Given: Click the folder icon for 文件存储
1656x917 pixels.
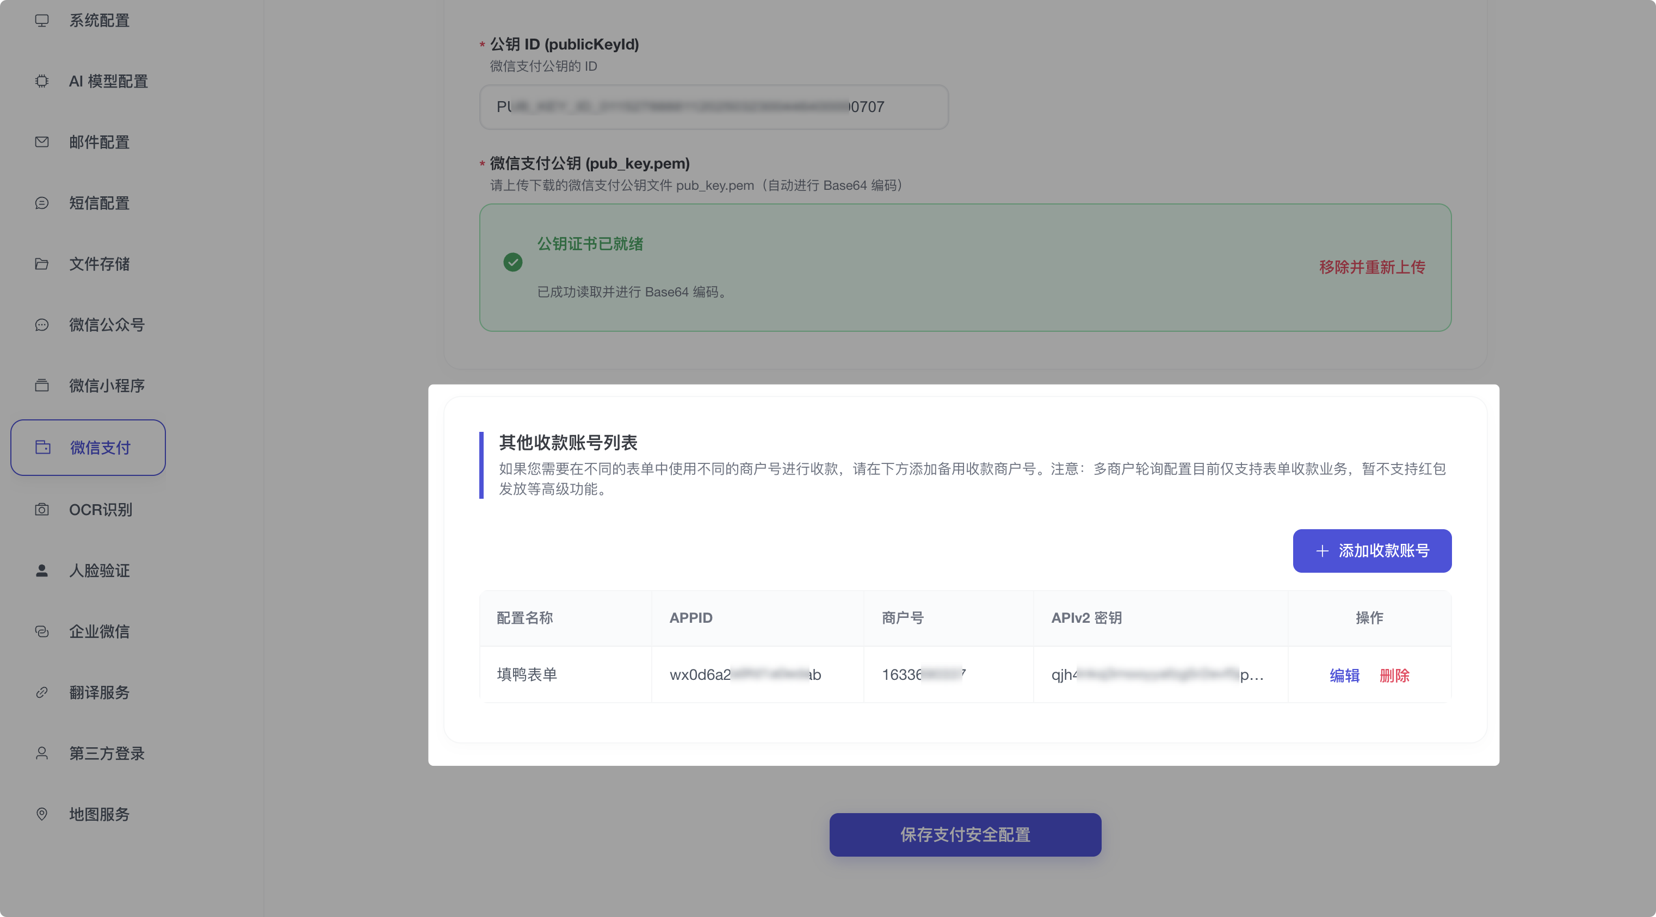Looking at the screenshot, I should 42,264.
